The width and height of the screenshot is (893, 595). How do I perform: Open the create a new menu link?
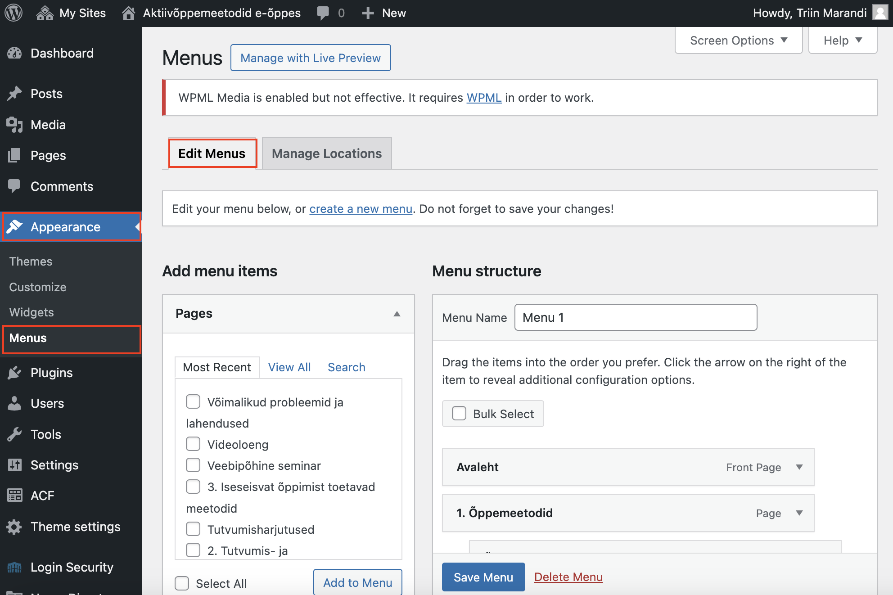[x=361, y=209]
